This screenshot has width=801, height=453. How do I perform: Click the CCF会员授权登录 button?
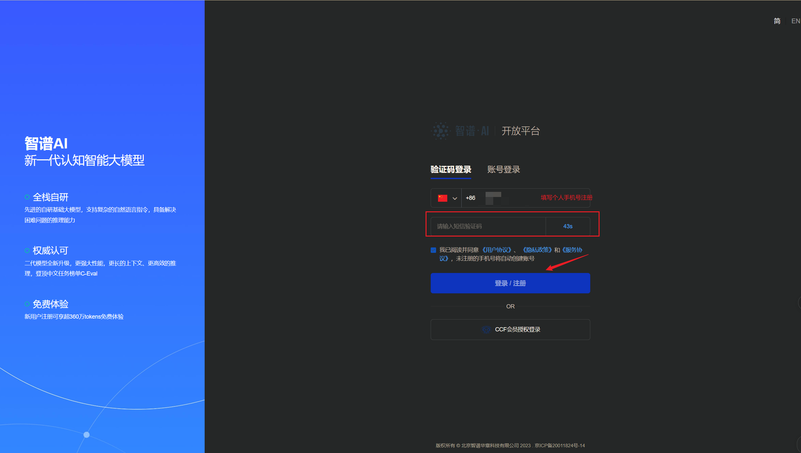pos(510,329)
